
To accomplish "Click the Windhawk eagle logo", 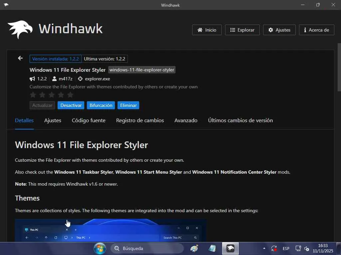I will [x=20, y=30].
